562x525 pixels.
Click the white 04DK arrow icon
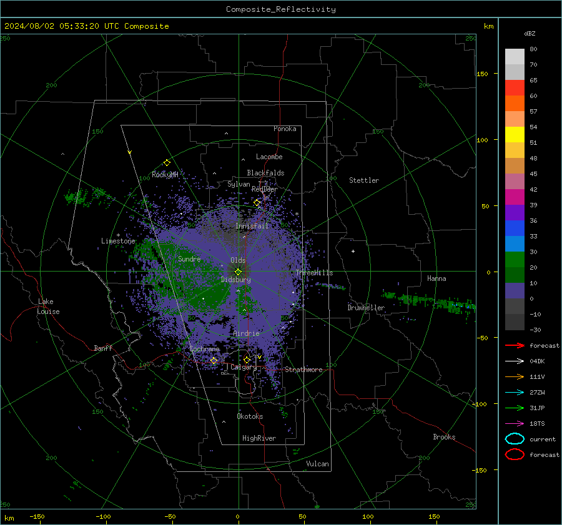[515, 361]
